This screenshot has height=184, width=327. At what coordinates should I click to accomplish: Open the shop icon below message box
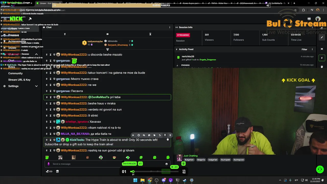(57, 171)
